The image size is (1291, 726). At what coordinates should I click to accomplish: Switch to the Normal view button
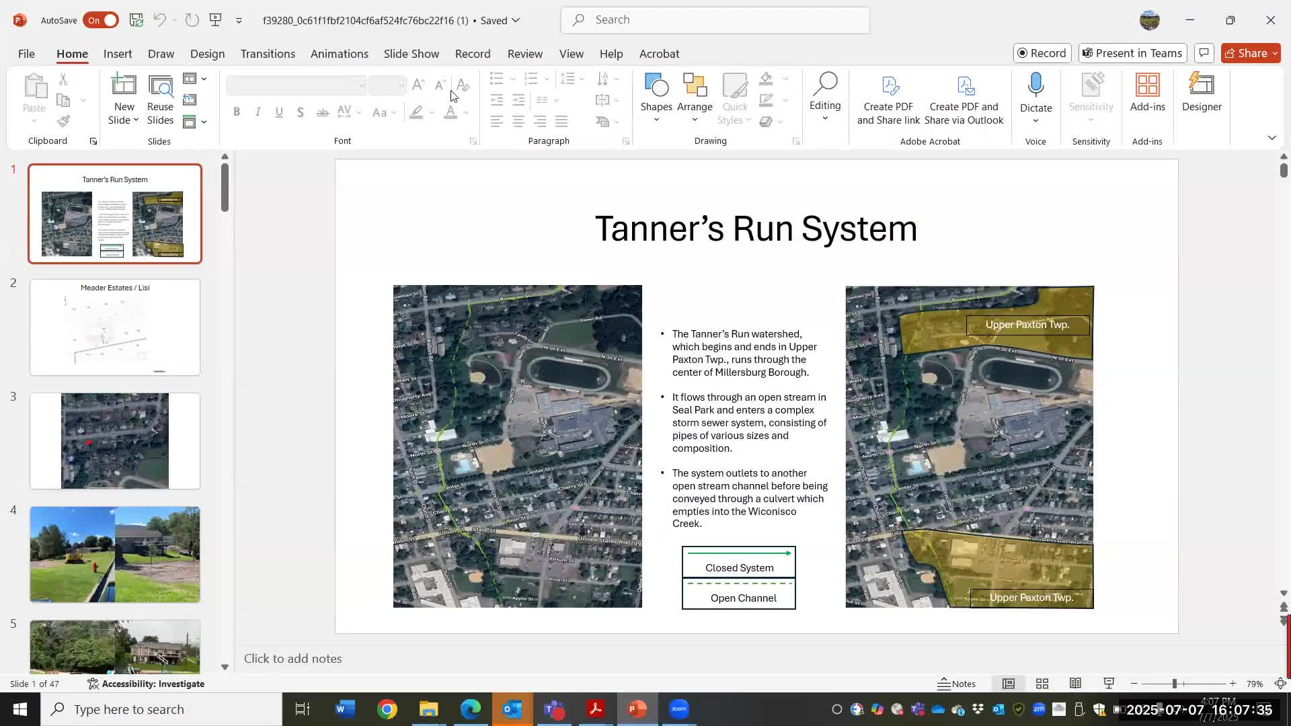[1009, 684]
